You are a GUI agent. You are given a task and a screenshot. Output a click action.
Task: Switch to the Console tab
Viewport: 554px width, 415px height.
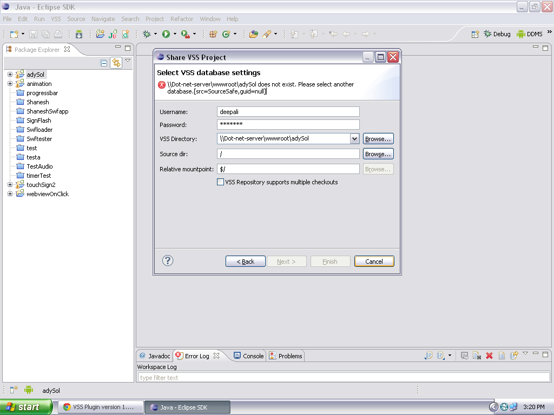249,356
